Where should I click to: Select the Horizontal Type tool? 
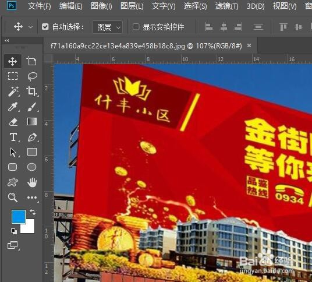(x=13, y=137)
